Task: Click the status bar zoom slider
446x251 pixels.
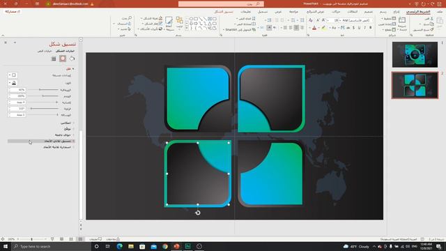Action: coord(31,239)
